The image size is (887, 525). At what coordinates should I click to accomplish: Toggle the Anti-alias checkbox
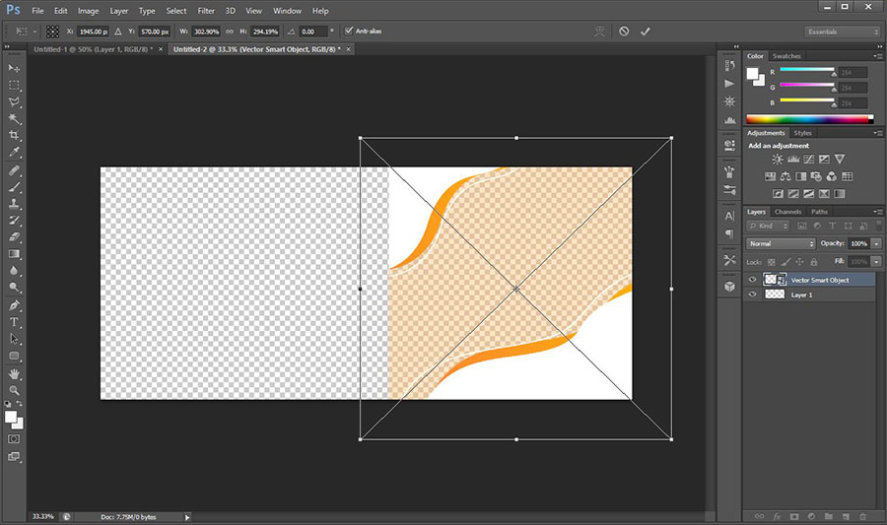pyautogui.click(x=349, y=32)
